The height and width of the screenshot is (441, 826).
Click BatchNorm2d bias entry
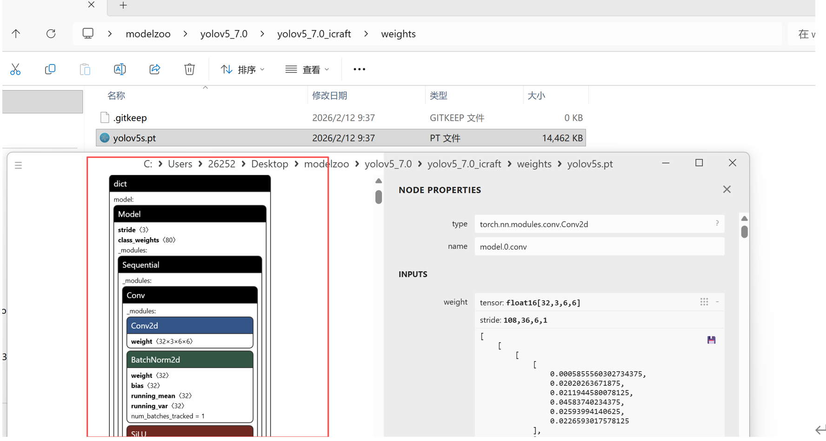tap(146, 386)
